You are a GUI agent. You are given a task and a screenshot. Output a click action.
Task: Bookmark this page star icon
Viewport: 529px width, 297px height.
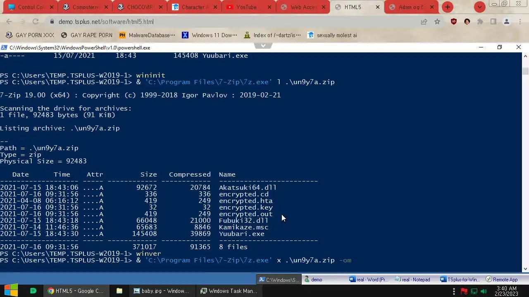click(437, 22)
